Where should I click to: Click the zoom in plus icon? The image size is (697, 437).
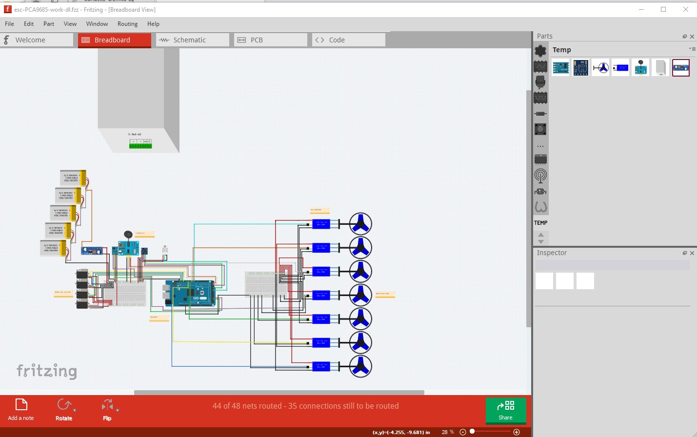[517, 432]
